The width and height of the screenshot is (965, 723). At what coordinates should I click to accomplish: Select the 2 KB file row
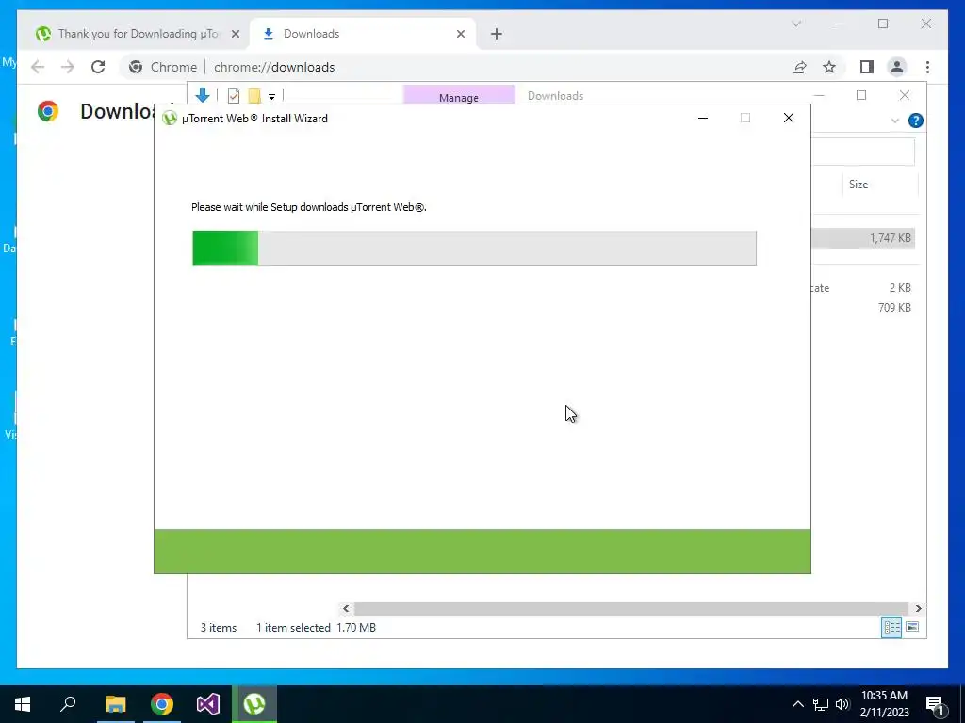pos(863,288)
